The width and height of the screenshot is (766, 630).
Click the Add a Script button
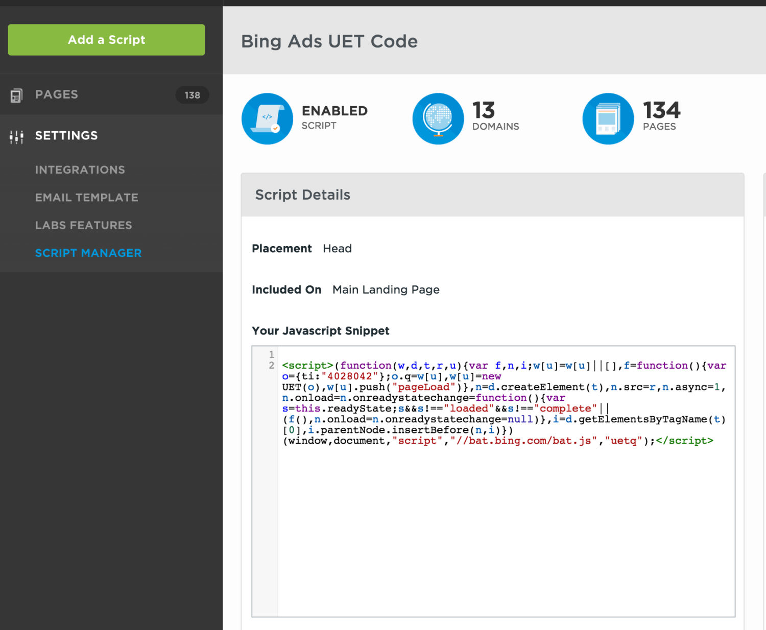pos(106,40)
